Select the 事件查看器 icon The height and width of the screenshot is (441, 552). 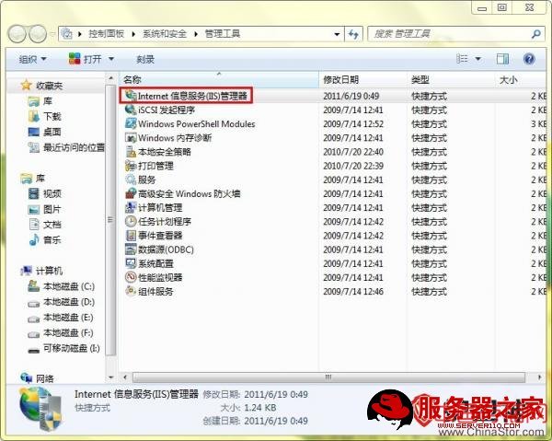point(131,236)
